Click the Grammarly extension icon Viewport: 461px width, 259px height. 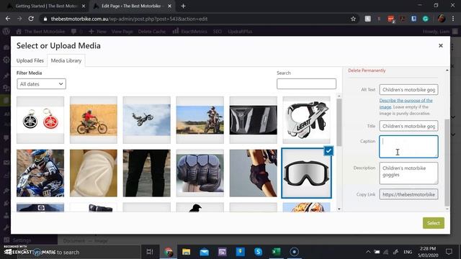point(426,19)
